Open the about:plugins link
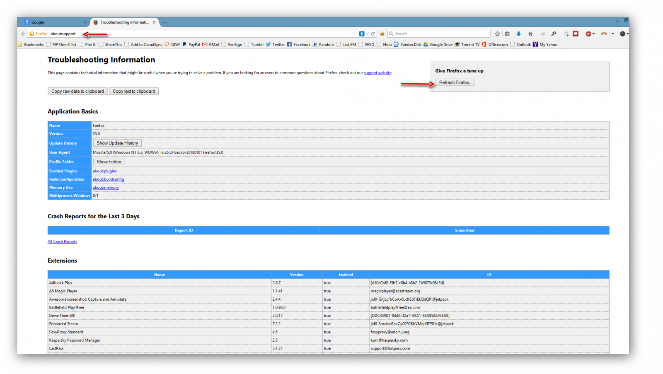 tap(105, 171)
